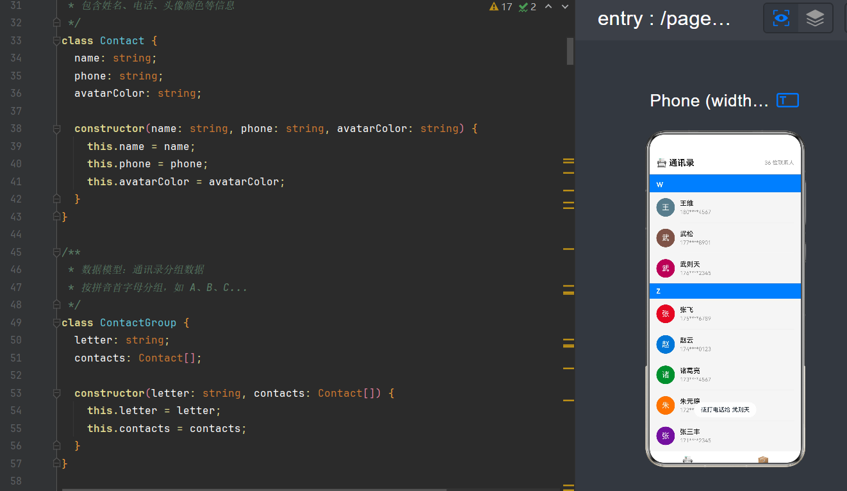
Task: Click the blue 赵 avatar for 赵云
Action: [x=666, y=344]
